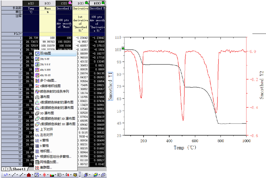
Task: Open the red box chart toolbar button
Action: 44,175
